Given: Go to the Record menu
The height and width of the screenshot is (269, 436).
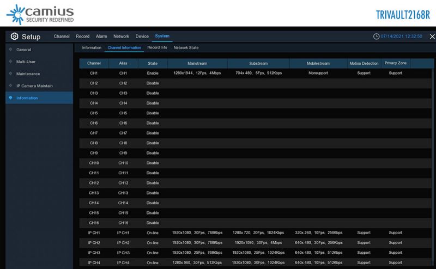Looking at the screenshot, I should tap(83, 36).
